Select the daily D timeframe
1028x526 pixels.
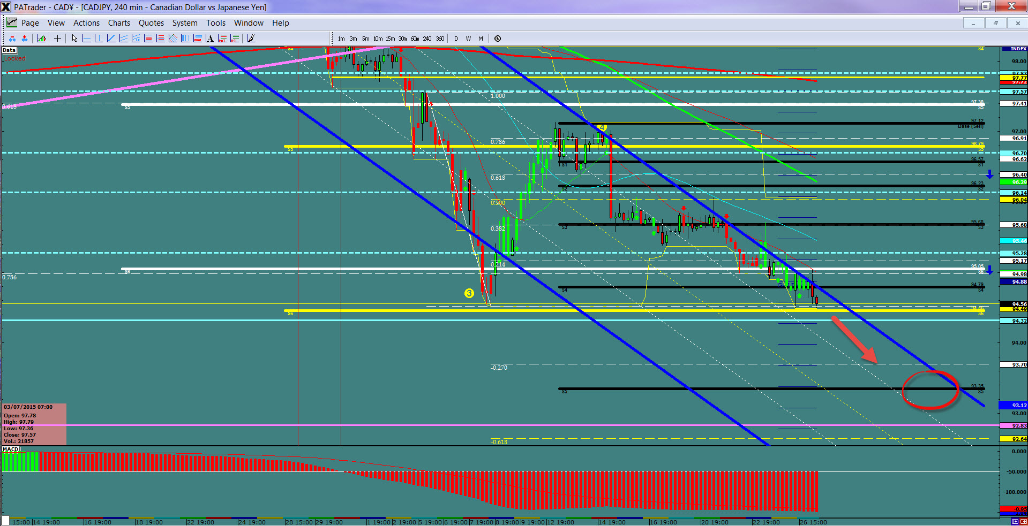(456, 39)
